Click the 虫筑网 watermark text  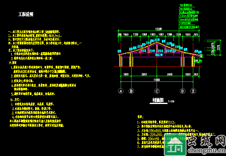pos(206,141)
